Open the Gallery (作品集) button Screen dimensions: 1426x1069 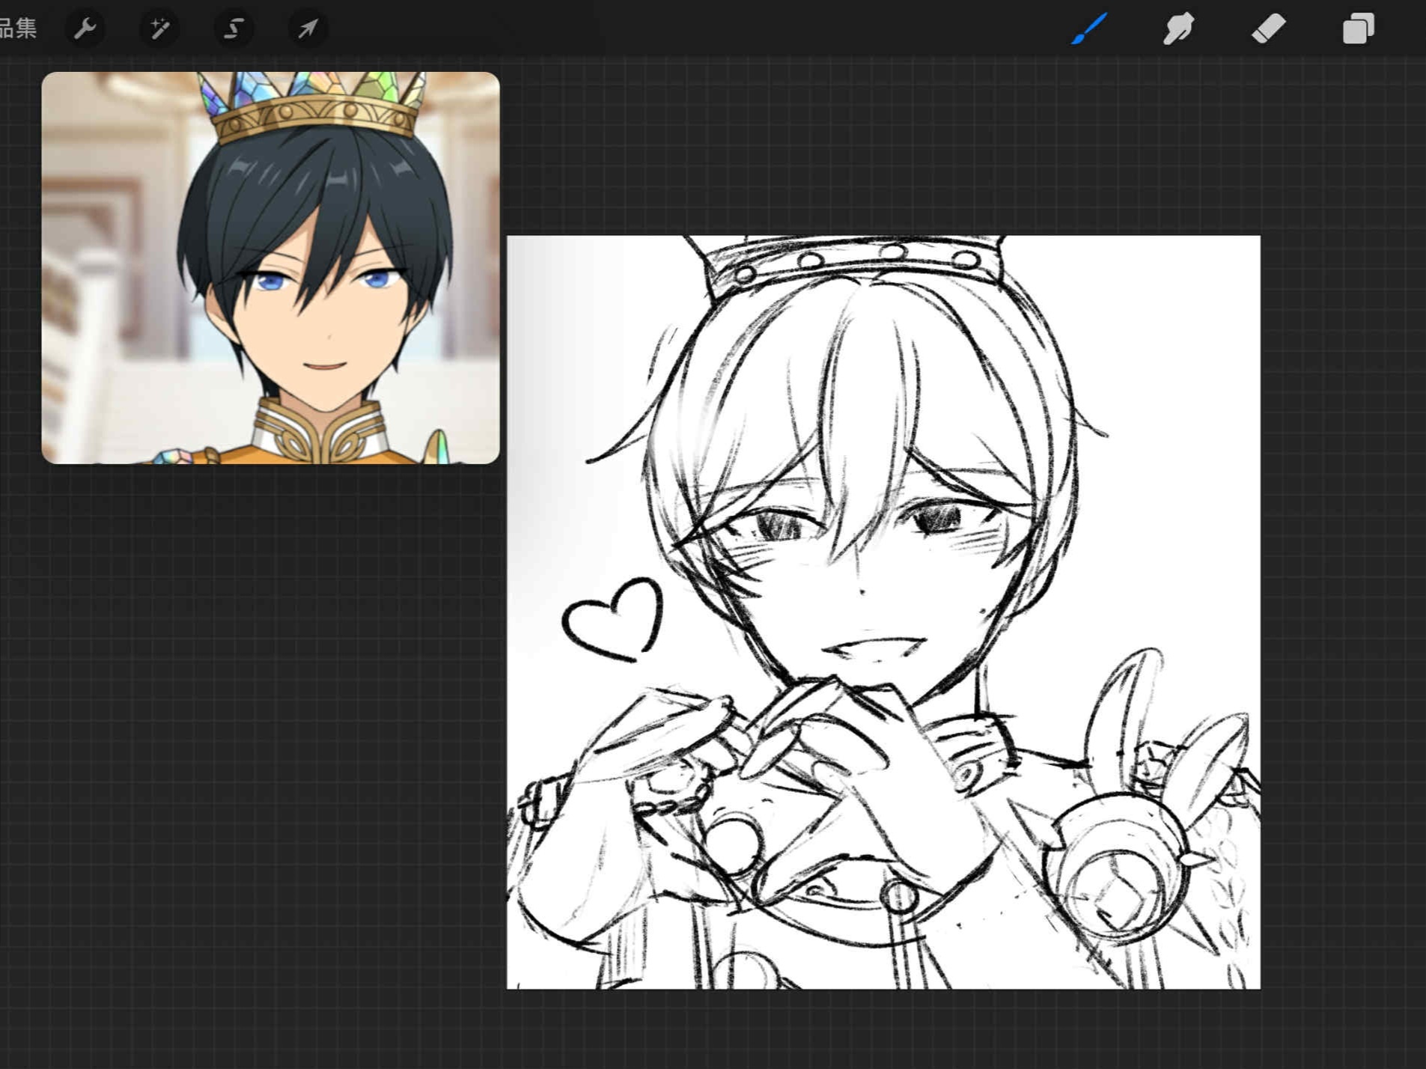(18, 28)
